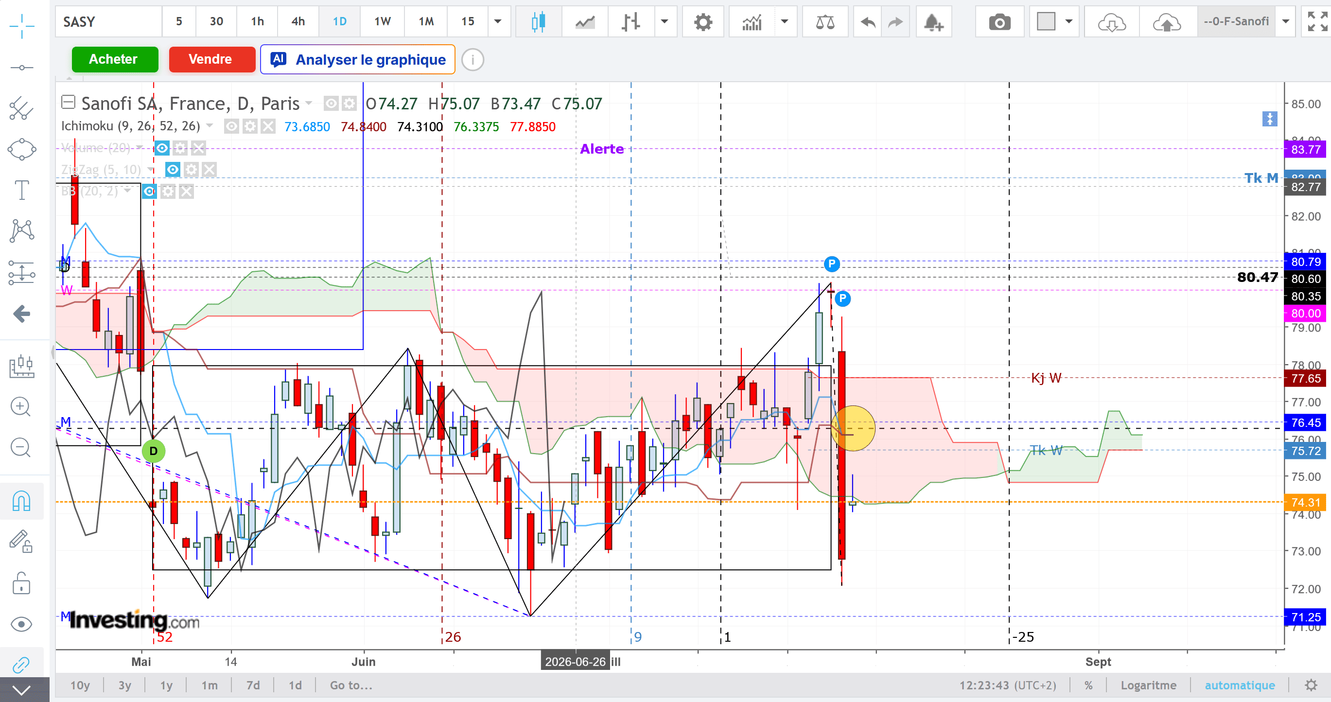Screen dimensions: 1331x702
Task: Save the chart to cloud
Action: [x=1167, y=22]
